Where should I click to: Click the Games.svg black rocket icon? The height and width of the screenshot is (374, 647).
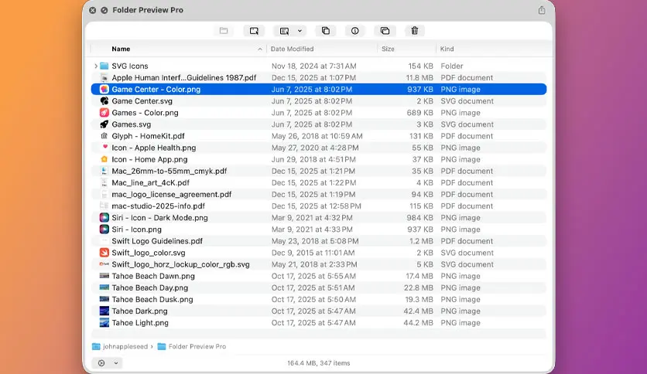[104, 124]
